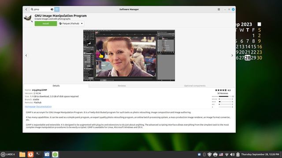
Task: Open the Files folder in the taskbar
Action: coord(22,154)
